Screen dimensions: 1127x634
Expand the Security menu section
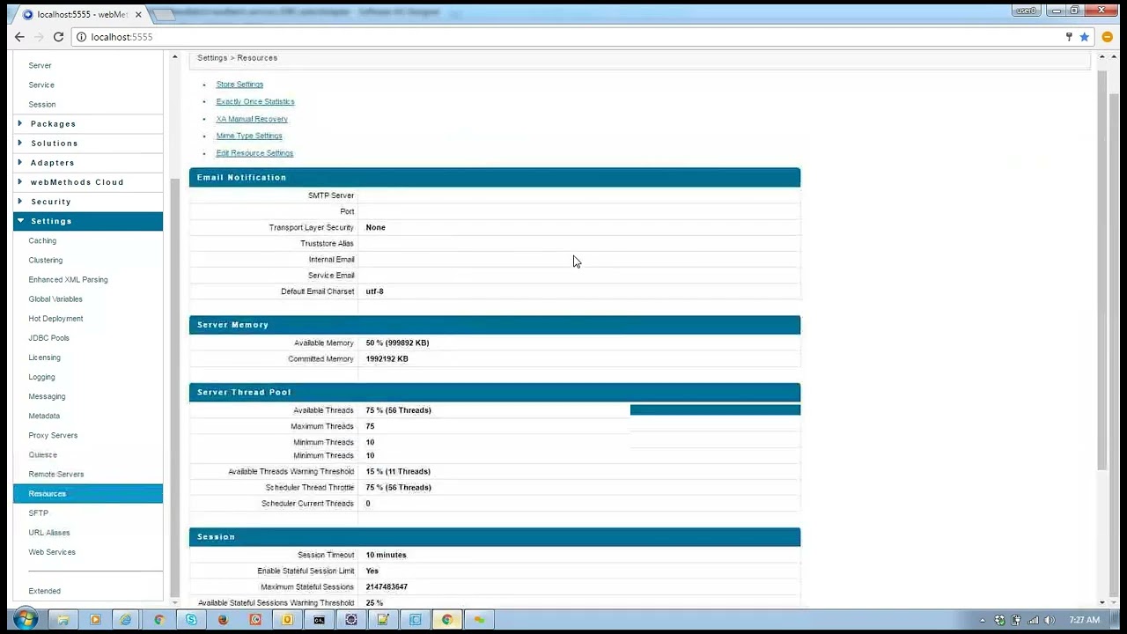coord(88,201)
